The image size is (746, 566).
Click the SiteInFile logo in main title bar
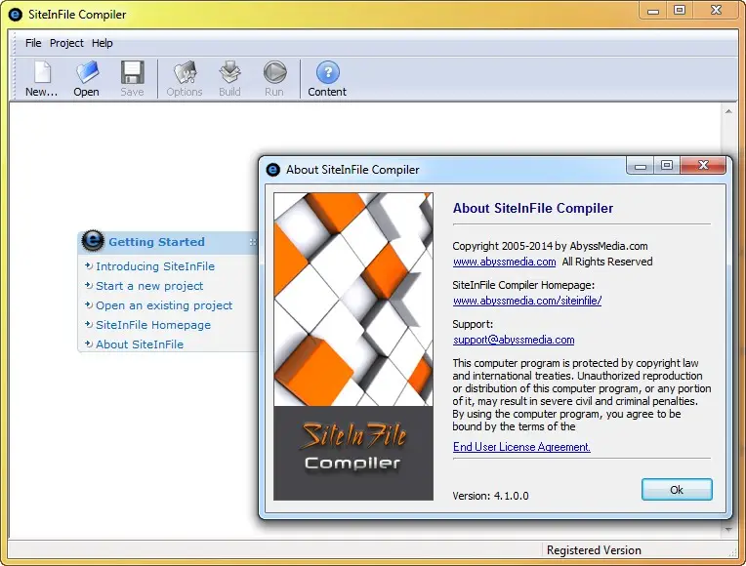coord(16,15)
